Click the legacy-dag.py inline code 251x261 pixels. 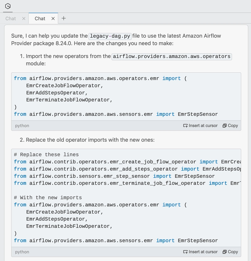[110, 36]
